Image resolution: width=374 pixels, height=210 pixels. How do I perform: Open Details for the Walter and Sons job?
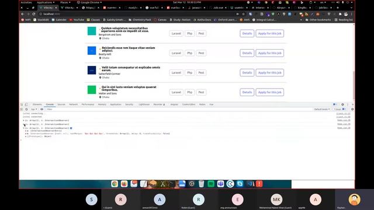click(247, 92)
